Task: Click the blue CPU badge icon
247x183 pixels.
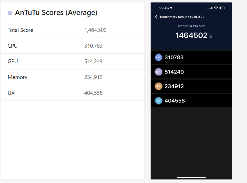Action: [158, 57]
